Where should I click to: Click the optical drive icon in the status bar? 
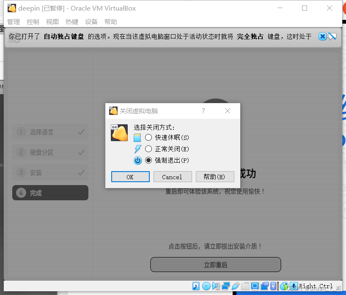[206, 286]
